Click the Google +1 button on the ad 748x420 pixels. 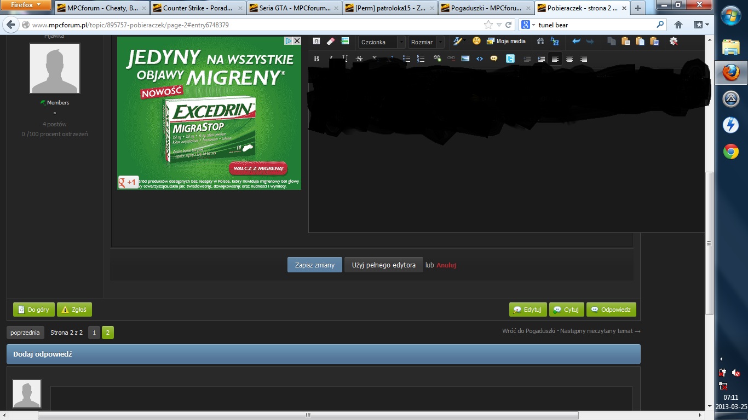click(128, 182)
